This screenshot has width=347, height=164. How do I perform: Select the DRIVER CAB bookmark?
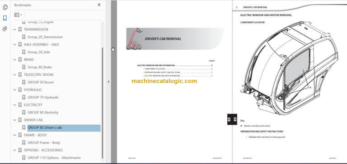click(33, 120)
